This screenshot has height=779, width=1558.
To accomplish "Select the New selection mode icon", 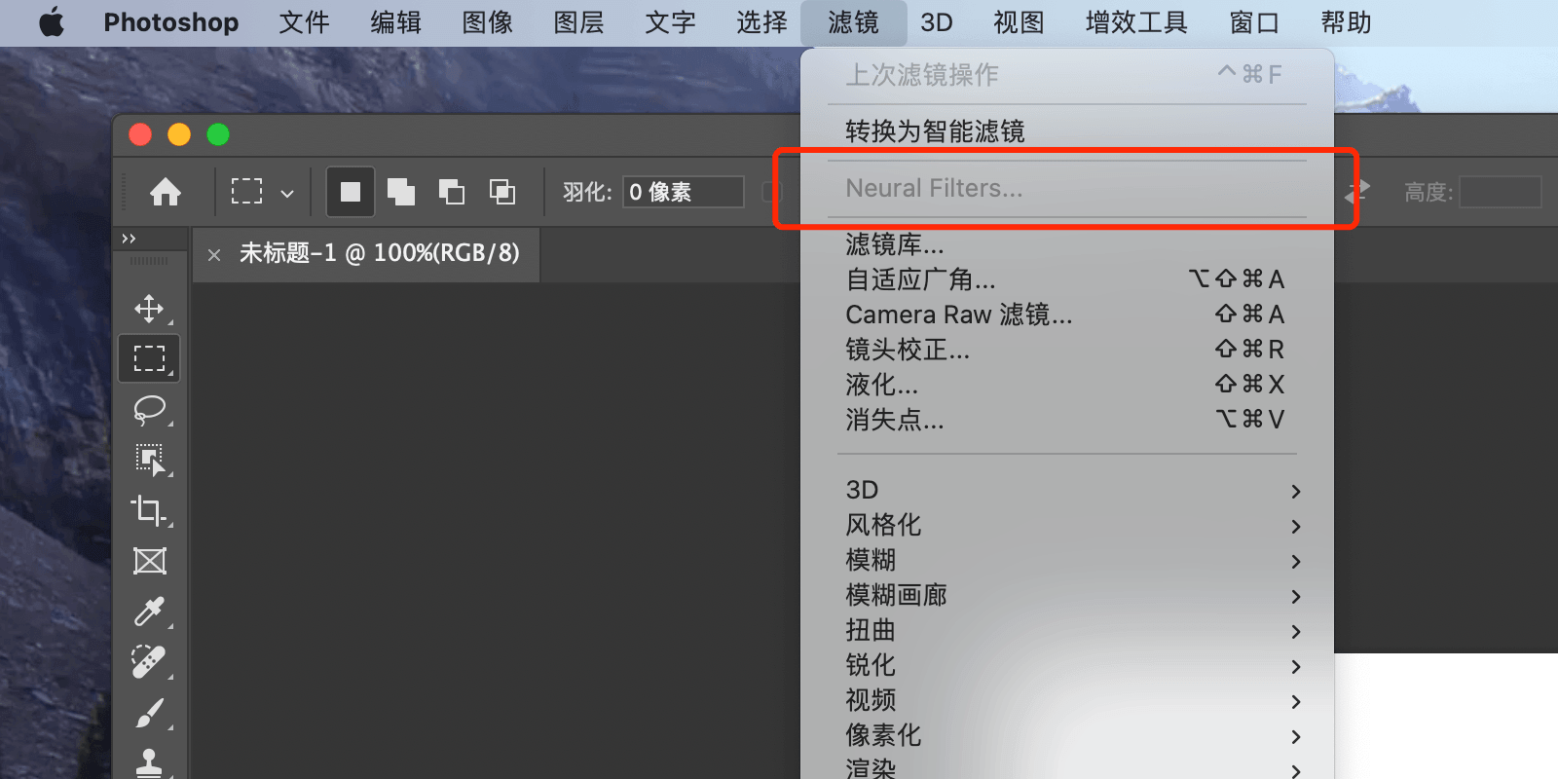I will point(351,192).
